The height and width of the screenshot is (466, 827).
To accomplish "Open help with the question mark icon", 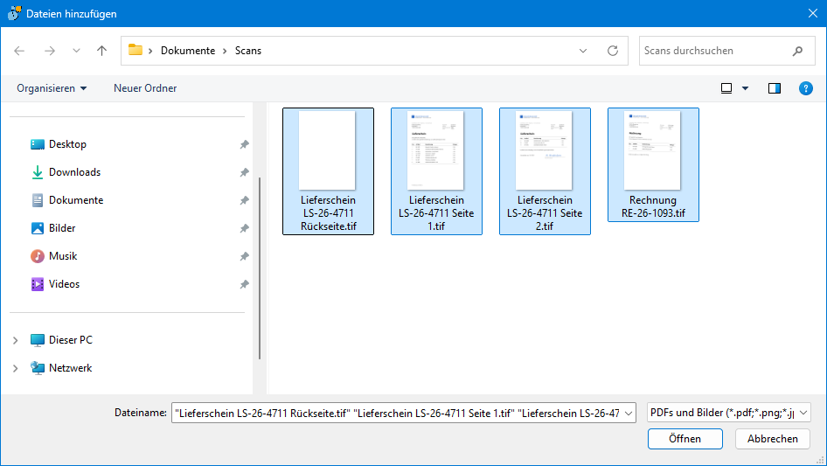I will (x=805, y=88).
